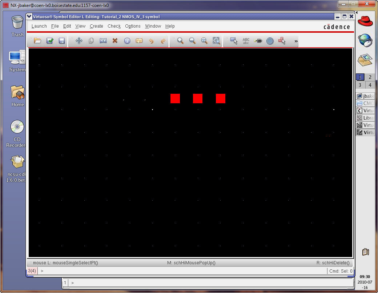The height and width of the screenshot is (293, 378).
Task: Open the Edit menu
Action: point(67,26)
